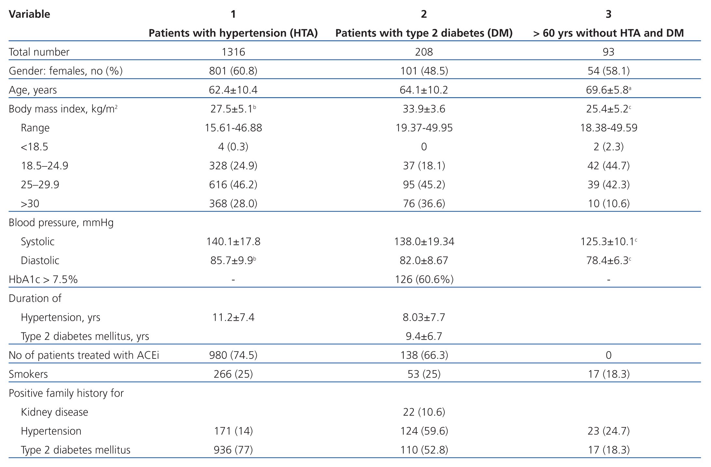Screen dimensions: 711x467
Task: Select the total number value 1316
Action: pos(233,52)
